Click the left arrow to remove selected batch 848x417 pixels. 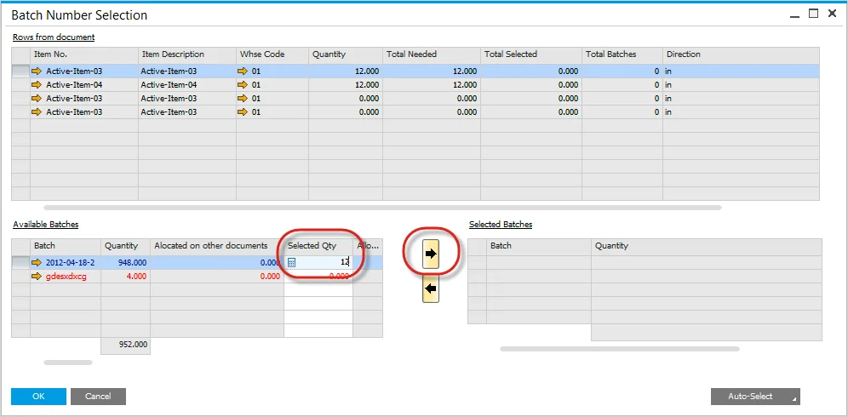pyautogui.click(x=431, y=289)
